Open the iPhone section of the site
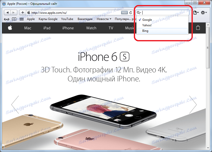This screenshot has width=212, height=152. click(x=68, y=28)
